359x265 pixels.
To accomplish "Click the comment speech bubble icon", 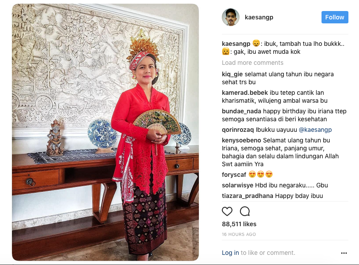I will (245, 211).
